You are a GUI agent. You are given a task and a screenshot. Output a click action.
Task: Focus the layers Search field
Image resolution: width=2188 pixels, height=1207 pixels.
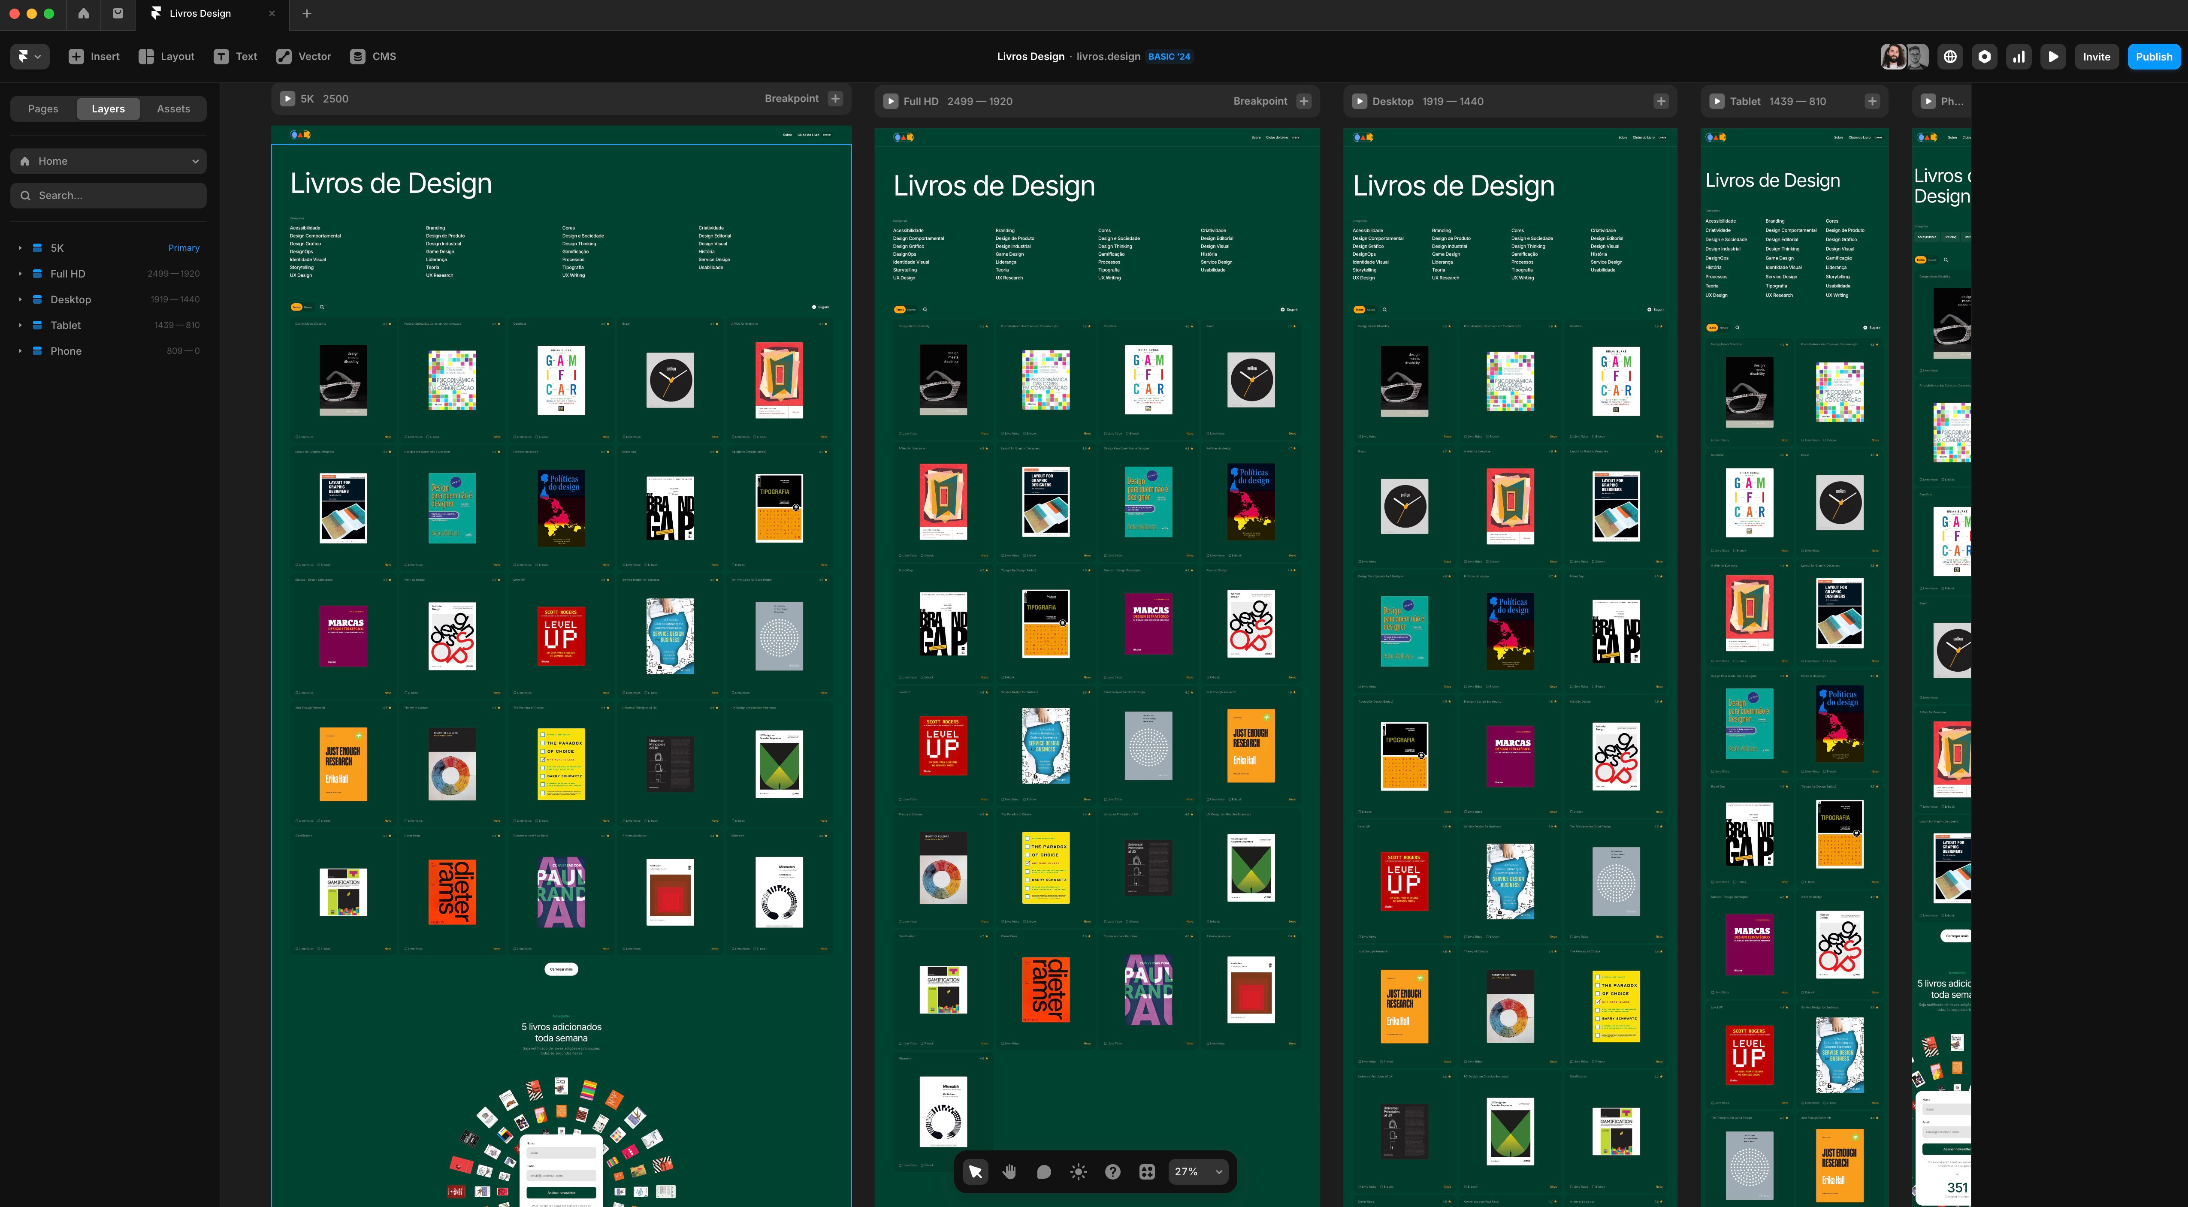click(x=109, y=195)
